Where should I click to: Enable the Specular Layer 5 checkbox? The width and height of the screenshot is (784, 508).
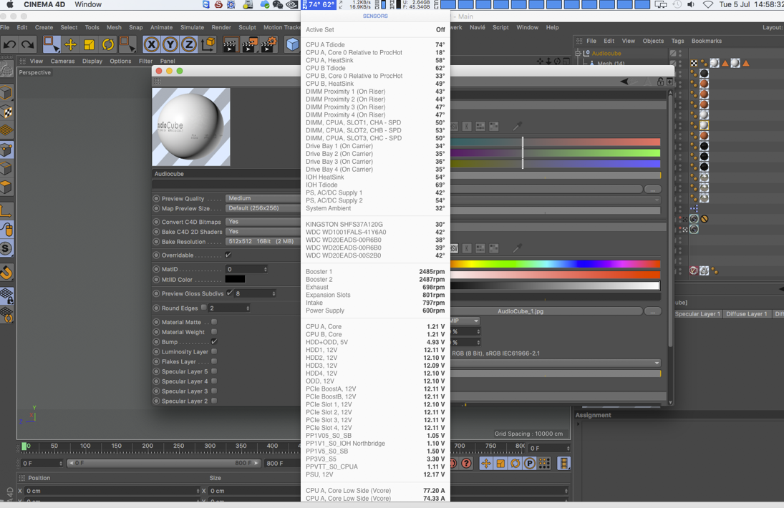214,371
